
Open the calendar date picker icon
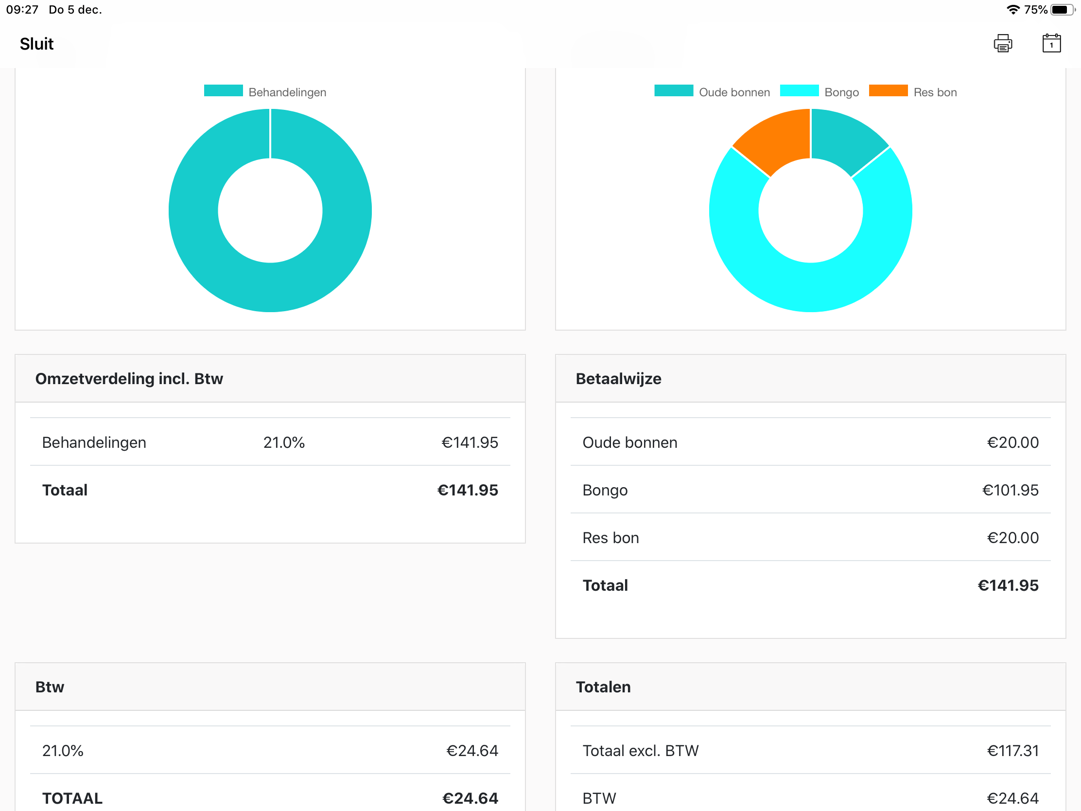pyautogui.click(x=1051, y=43)
